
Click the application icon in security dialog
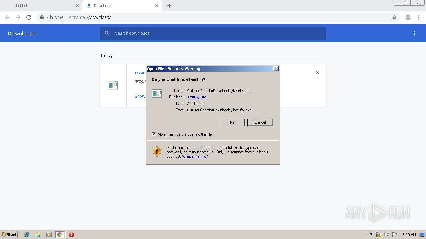coord(157,94)
